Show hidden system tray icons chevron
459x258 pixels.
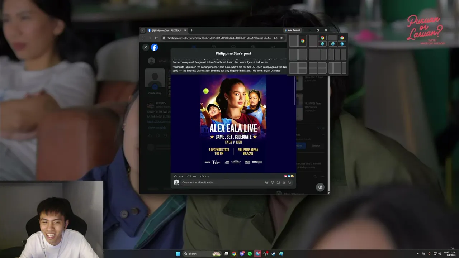tap(418, 254)
